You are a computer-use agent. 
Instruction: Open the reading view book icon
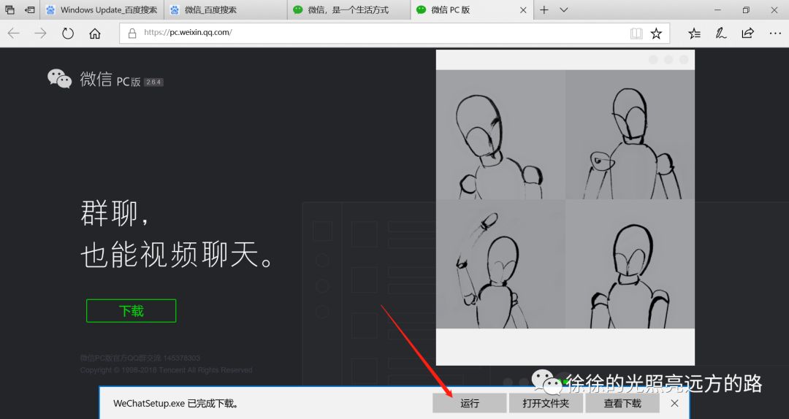(x=636, y=33)
